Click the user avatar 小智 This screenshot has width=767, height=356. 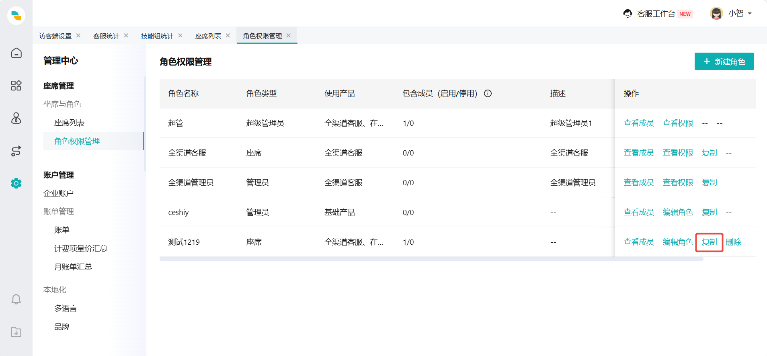(x=716, y=13)
